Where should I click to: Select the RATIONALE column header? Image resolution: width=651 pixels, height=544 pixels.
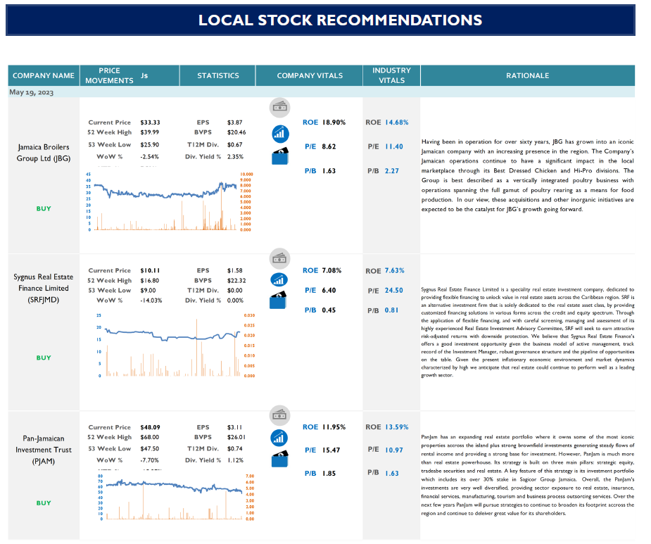coord(527,75)
